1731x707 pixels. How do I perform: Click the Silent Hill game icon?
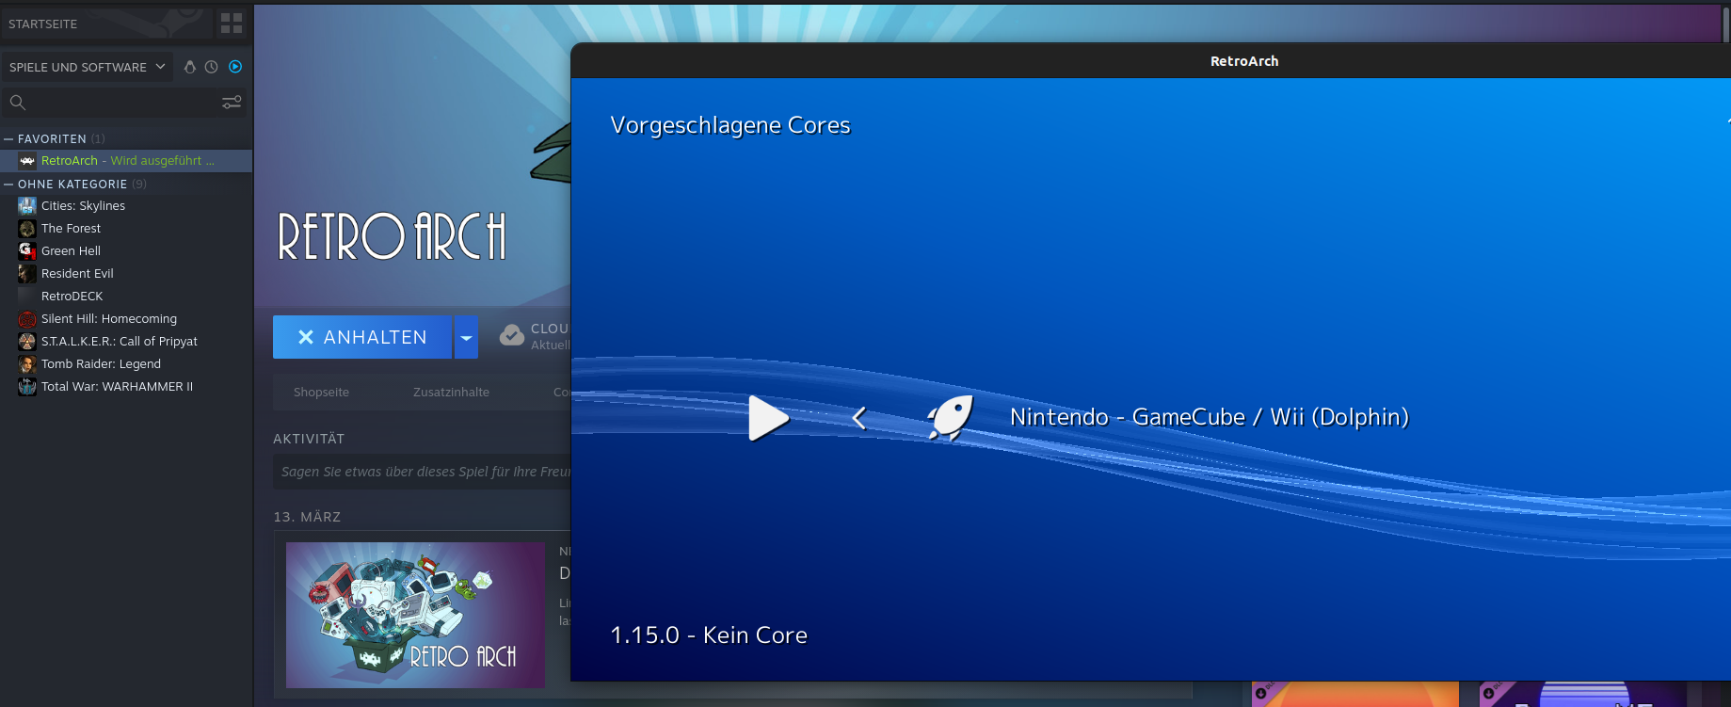click(x=27, y=319)
